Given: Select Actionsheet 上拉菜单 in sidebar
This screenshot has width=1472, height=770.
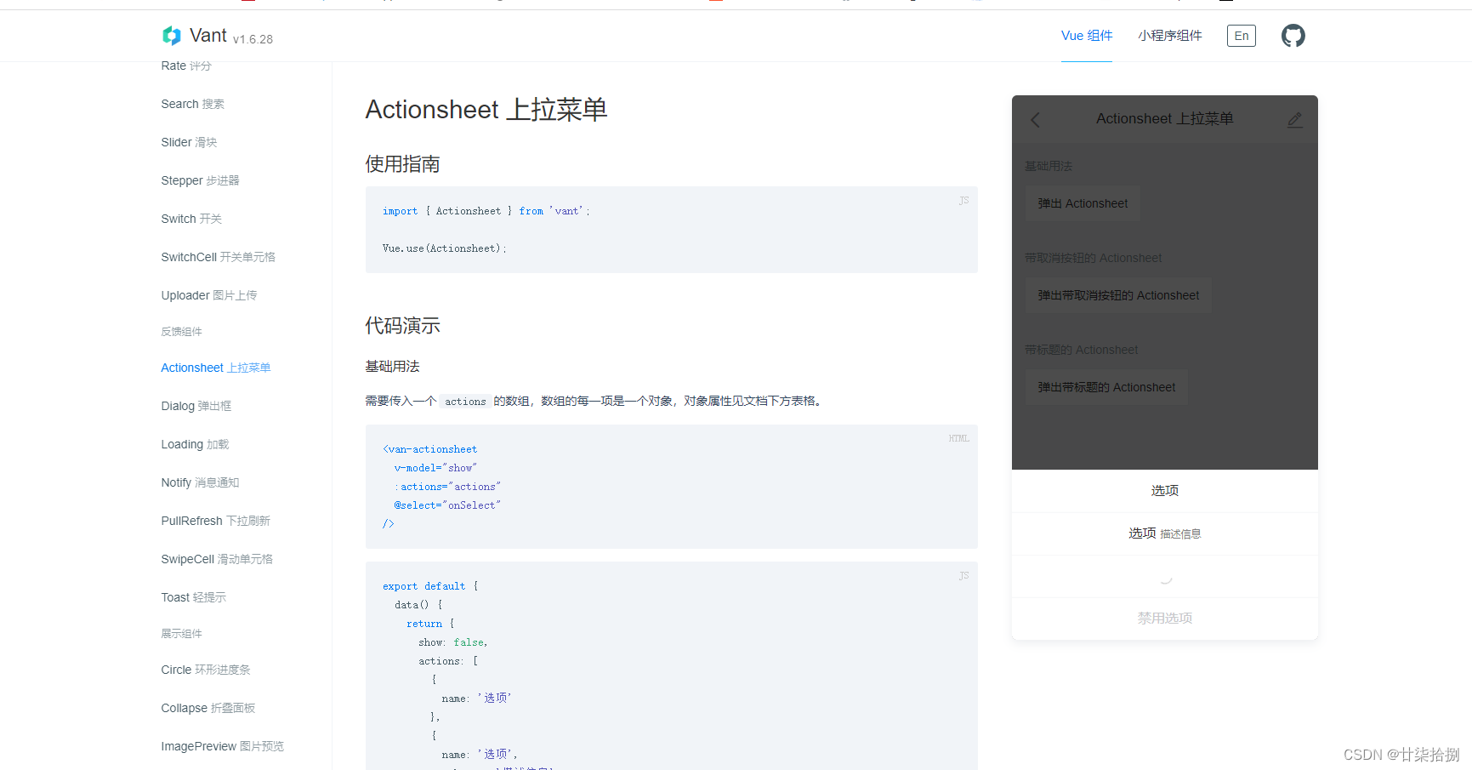Looking at the screenshot, I should [x=216, y=368].
